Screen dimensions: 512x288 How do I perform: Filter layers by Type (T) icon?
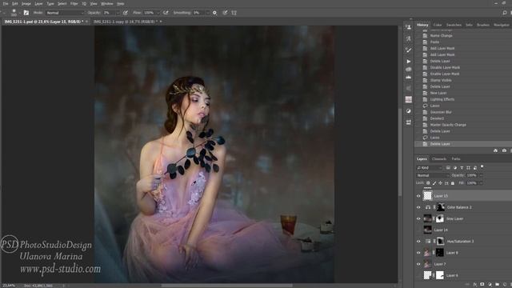tap(462, 167)
